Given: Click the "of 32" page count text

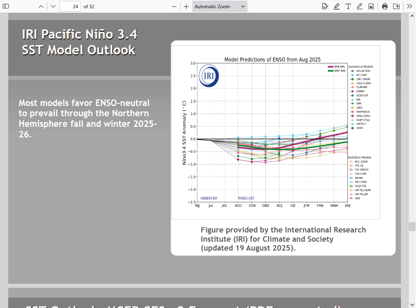Looking at the screenshot, I should click(x=89, y=6).
